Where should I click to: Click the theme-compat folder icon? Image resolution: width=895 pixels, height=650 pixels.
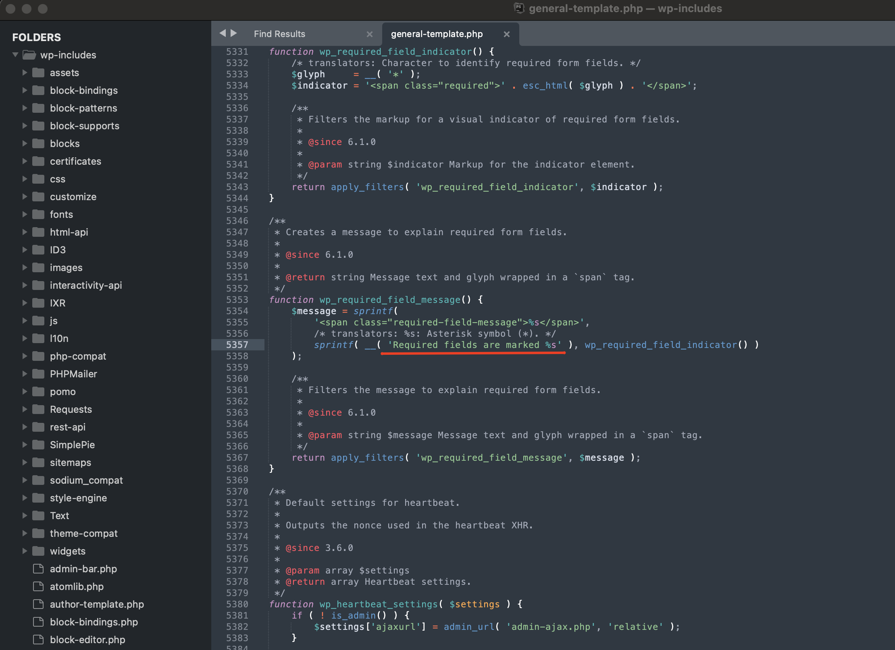point(38,533)
